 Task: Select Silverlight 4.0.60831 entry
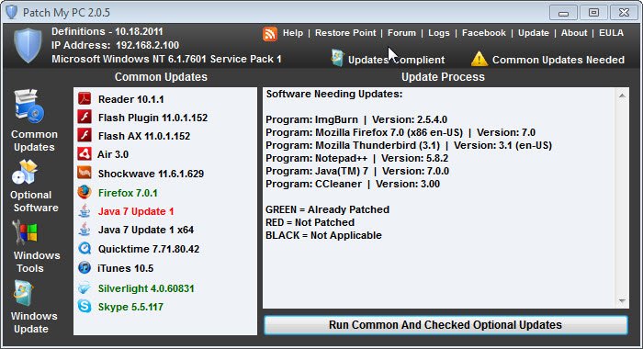(x=146, y=288)
